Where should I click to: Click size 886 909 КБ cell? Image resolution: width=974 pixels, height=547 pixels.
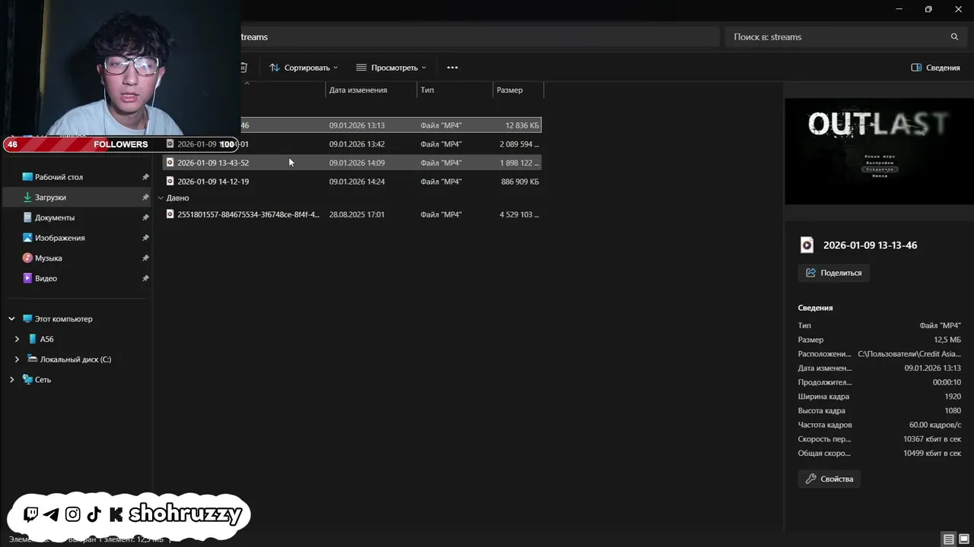[520, 182]
